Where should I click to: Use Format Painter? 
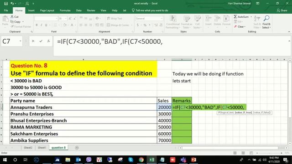[21, 26]
